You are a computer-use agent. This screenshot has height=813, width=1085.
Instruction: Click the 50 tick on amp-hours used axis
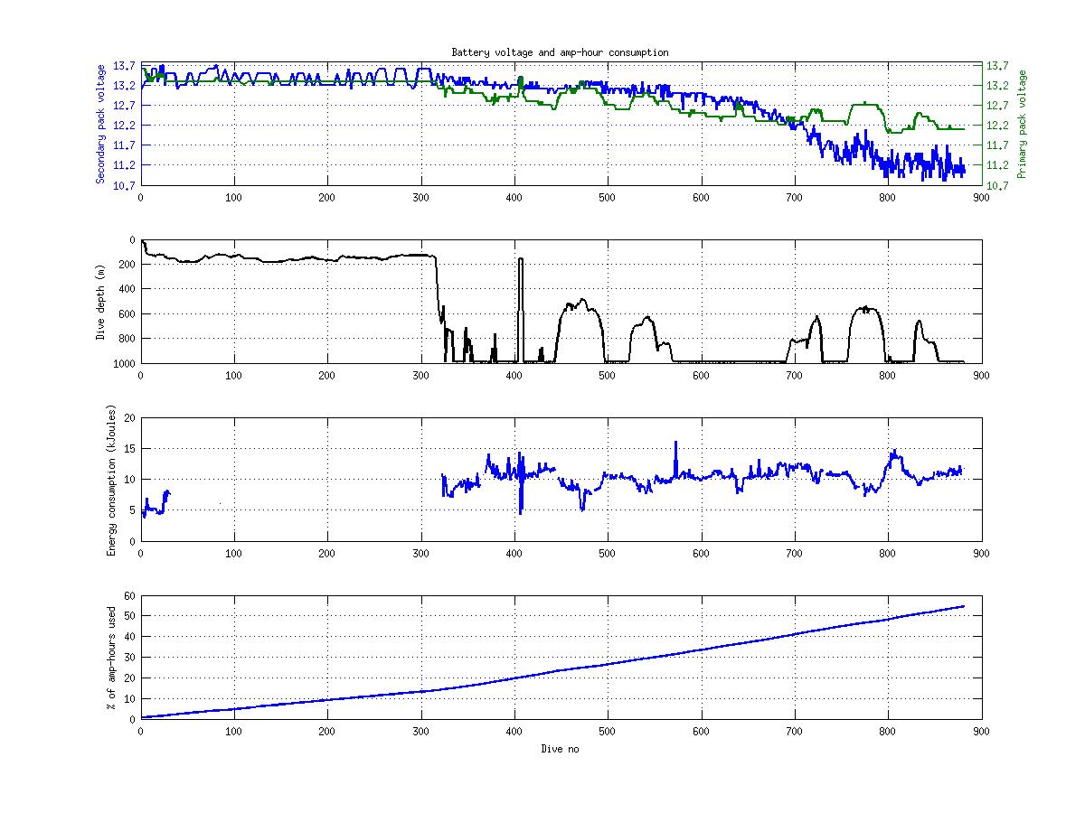pyautogui.click(x=130, y=617)
